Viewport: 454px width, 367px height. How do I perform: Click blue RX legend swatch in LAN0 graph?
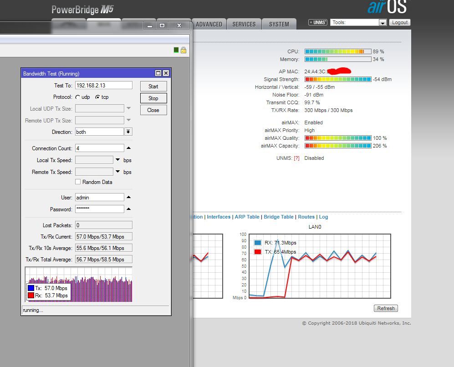click(257, 243)
